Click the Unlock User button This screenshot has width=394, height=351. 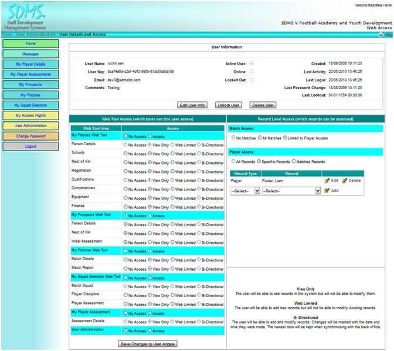click(x=229, y=105)
